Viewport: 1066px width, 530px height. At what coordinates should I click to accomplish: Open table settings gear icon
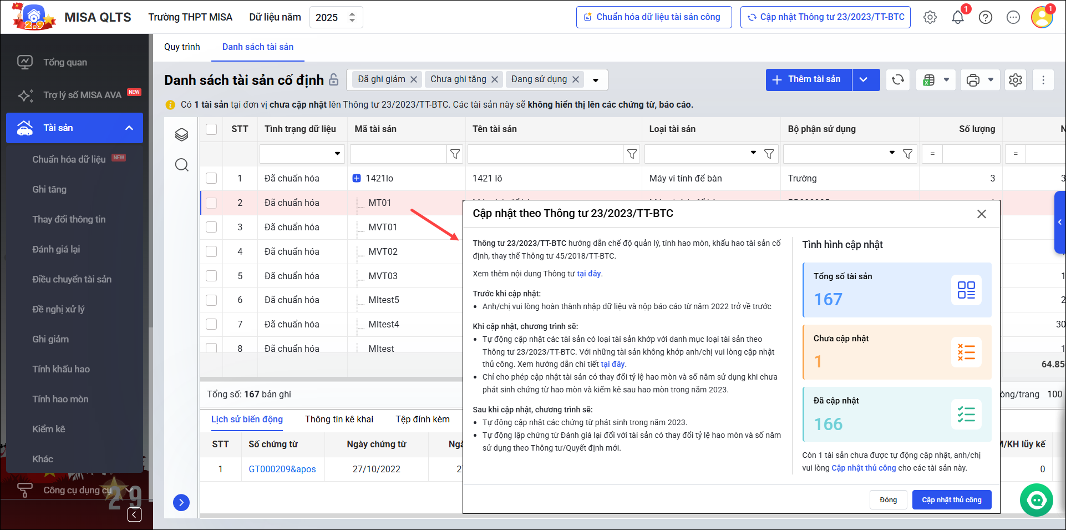(1016, 80)
